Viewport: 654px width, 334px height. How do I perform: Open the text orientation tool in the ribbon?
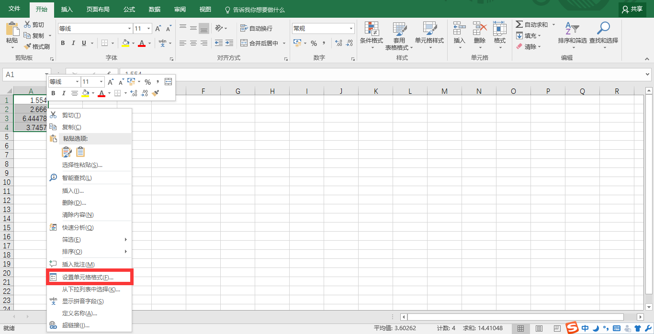click(218, 28)
